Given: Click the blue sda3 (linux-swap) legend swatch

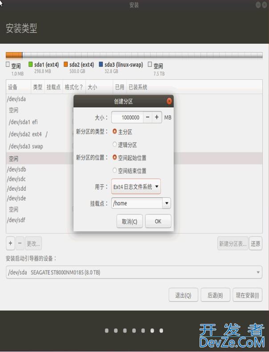Looking at the screenshot, I should click(101, 65).
